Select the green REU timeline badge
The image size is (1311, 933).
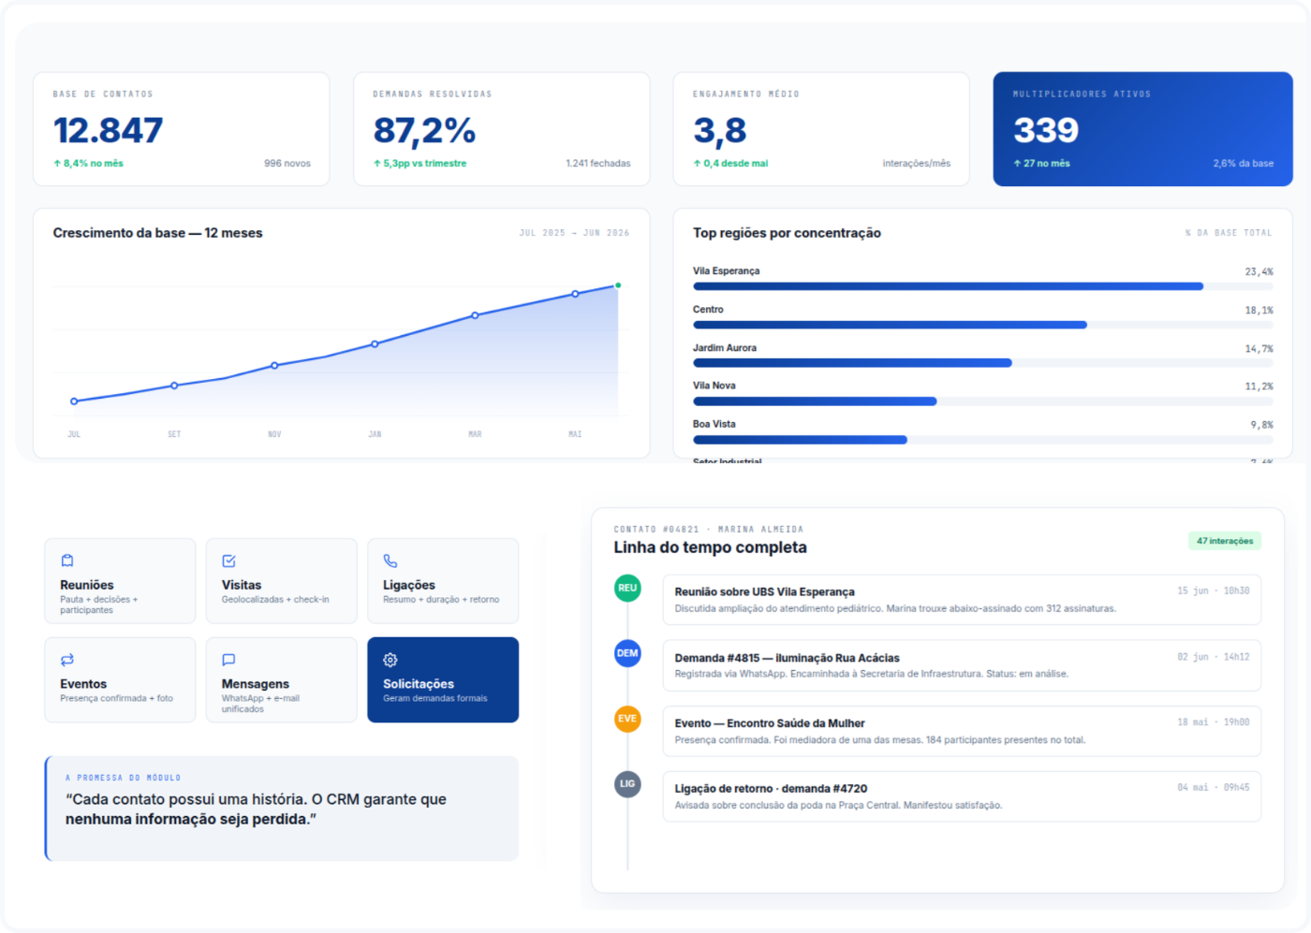click(627, 588)
